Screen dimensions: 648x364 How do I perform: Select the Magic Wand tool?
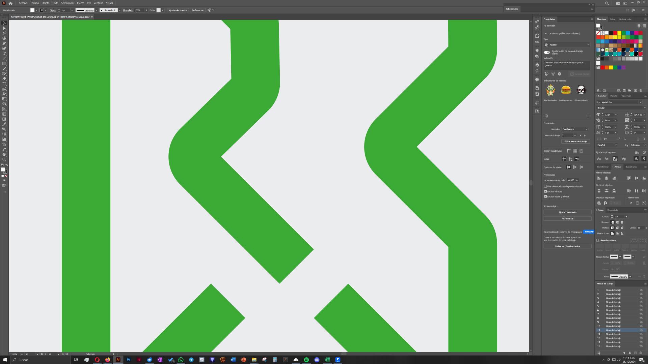tap(4, 33)
